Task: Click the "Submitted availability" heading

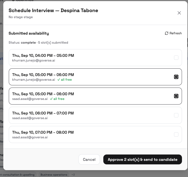Action: [x=29, y=33]
